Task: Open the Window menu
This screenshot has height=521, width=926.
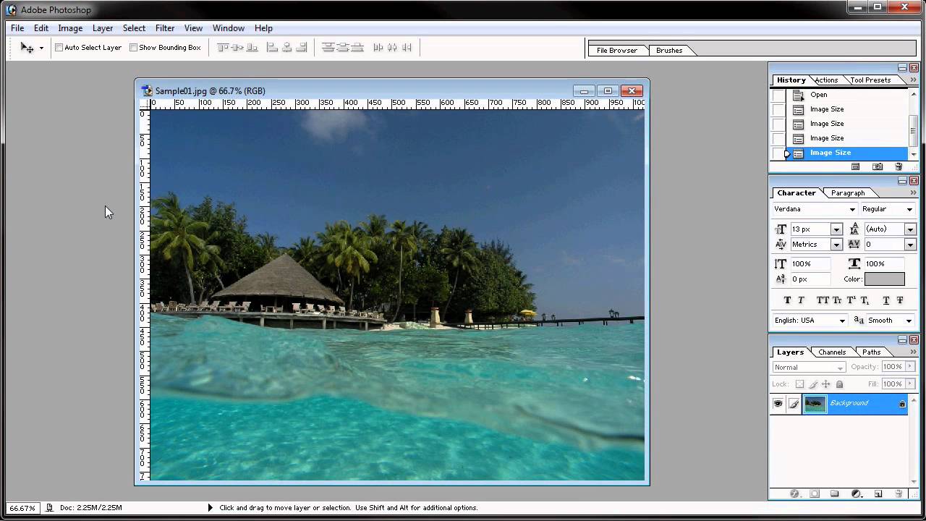Action: click(x=228, y=28)
